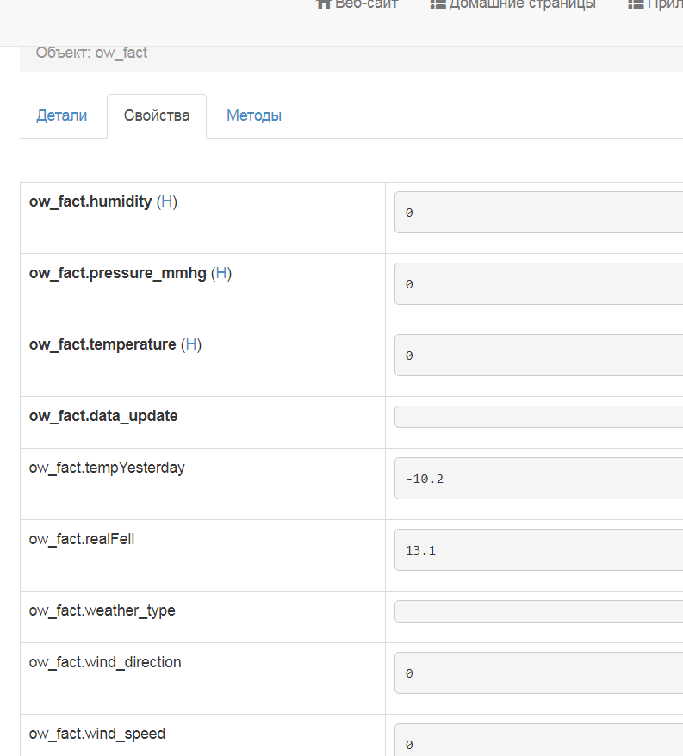Go to the Методы tab
Image resolution: width=683 pixels, height=756 pixels.
254,115
